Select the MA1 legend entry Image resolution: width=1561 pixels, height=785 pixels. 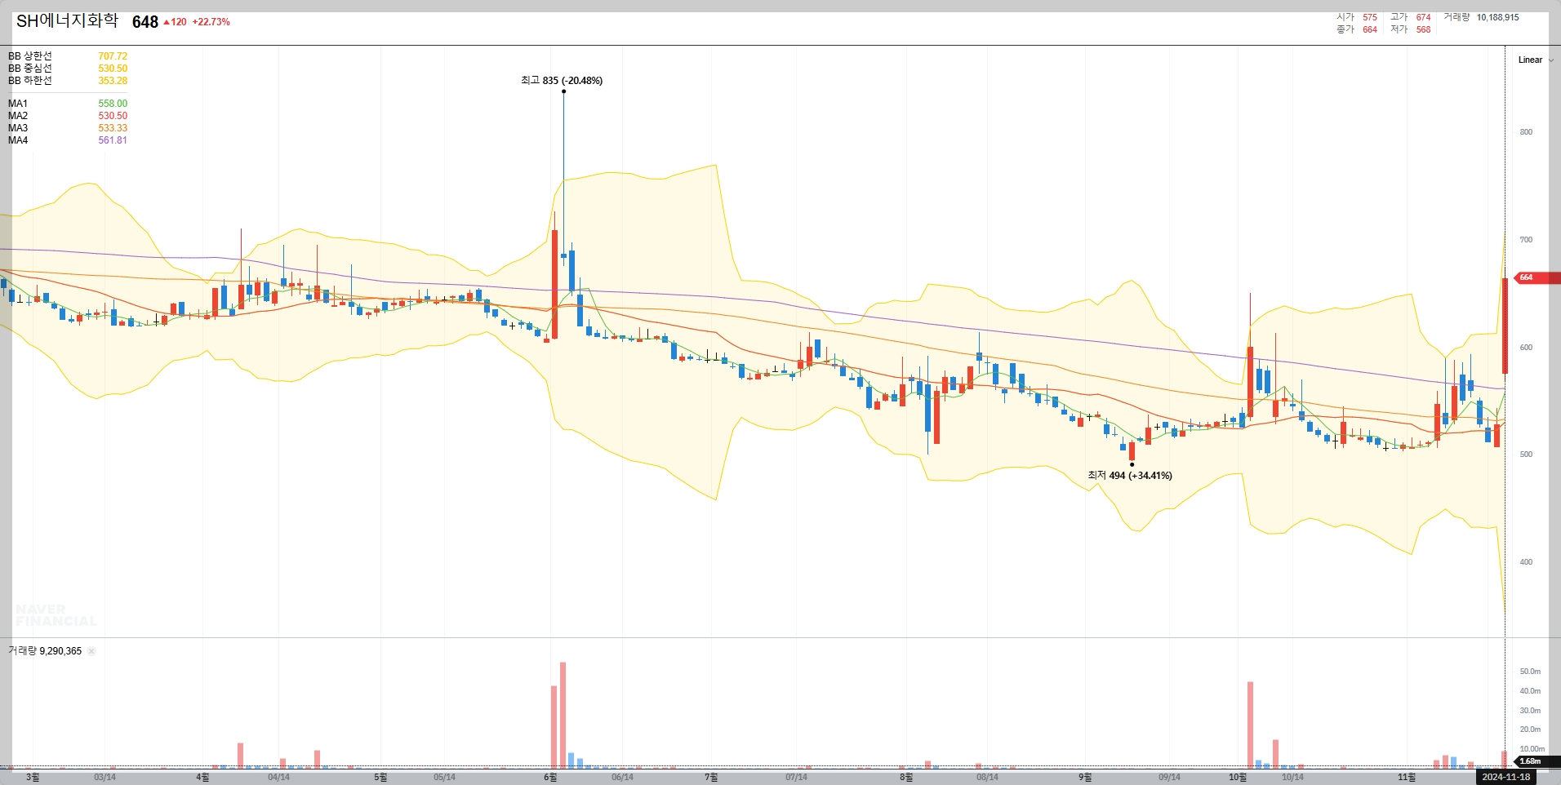pos(18,104)
